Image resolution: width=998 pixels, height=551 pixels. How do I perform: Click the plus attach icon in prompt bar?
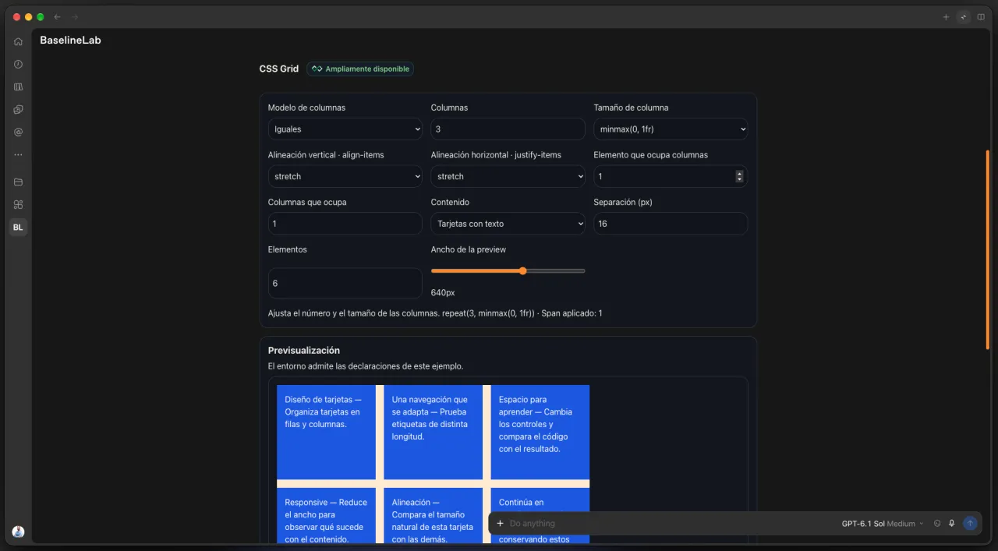(500, 523)
